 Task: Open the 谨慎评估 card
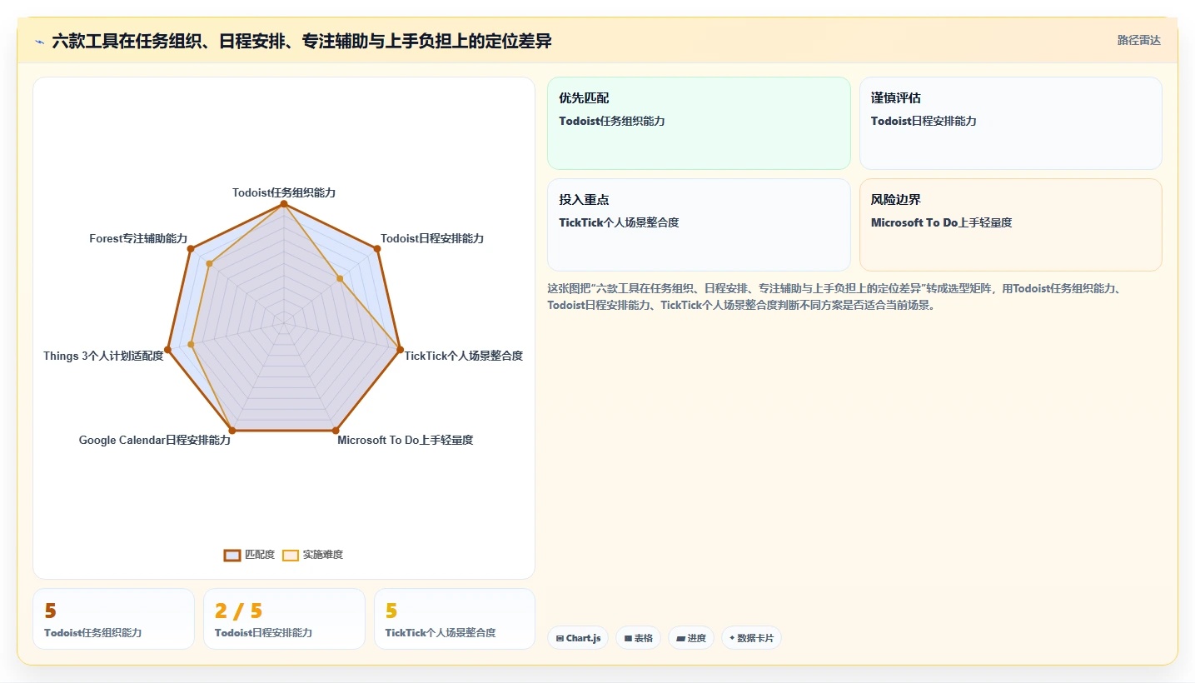(1010, 123)
